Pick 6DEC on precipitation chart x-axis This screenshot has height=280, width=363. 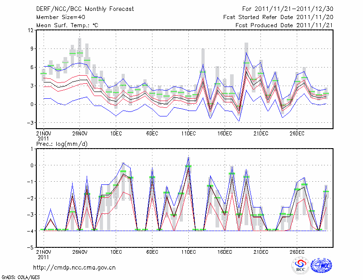[x=152, y=252]
